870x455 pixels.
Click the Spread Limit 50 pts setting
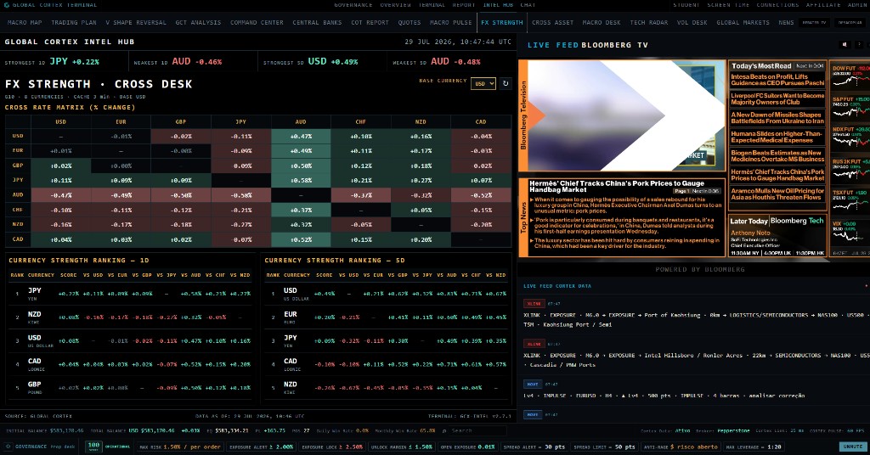tap(604, 447)
